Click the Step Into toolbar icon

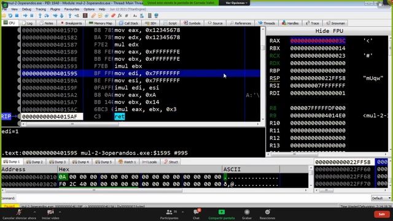(40, 15)
